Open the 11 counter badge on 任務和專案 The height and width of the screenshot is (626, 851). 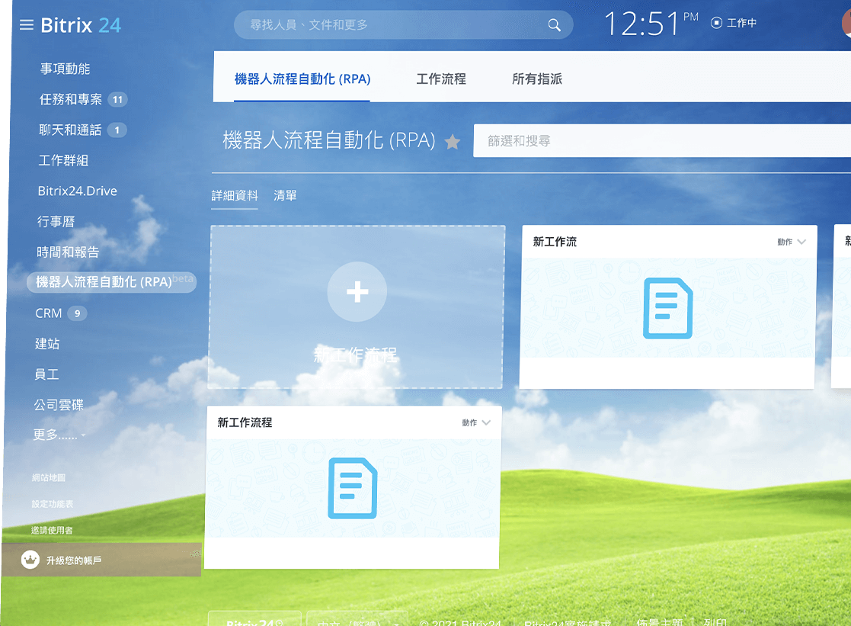click(118, 99)
